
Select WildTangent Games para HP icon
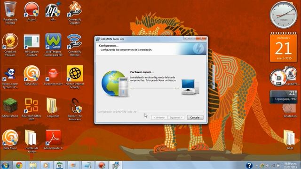click(x=53, y=45)
